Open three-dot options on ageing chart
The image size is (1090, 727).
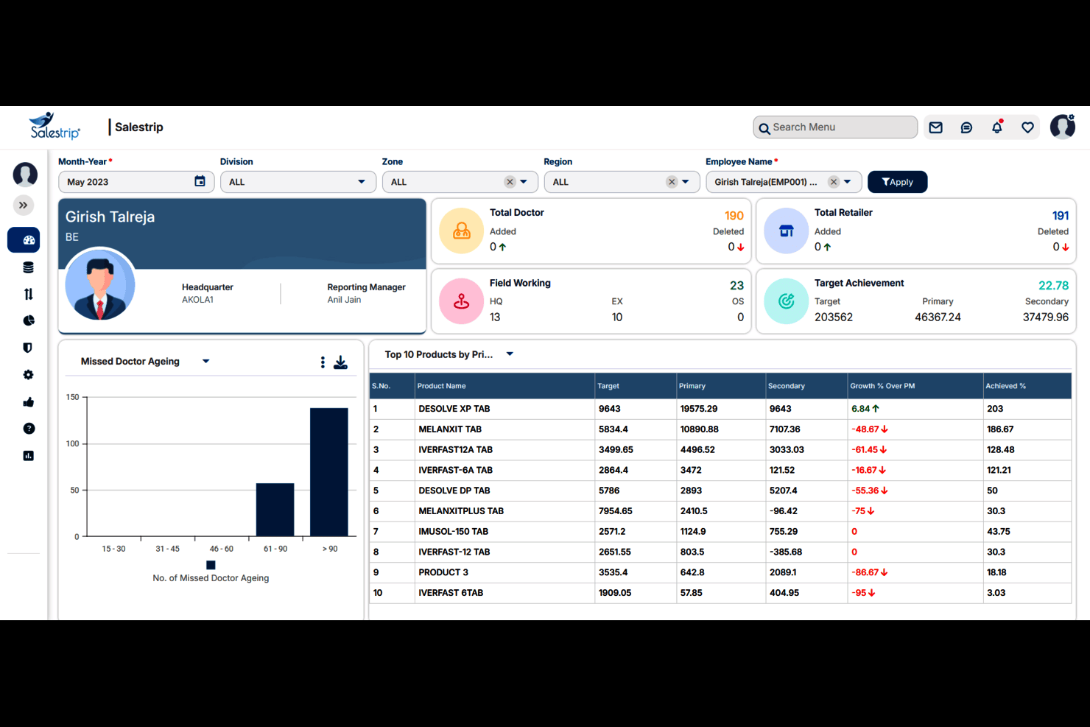click(323, 362)
